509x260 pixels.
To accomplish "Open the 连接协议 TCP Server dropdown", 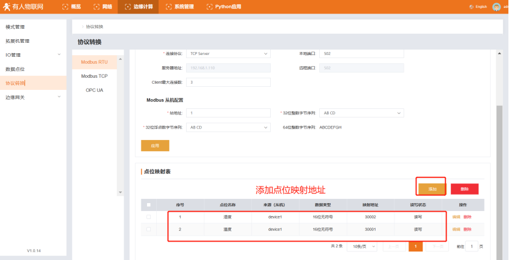I will pyautogui.click(x=228, y=54).
